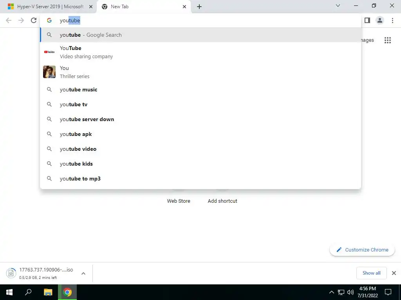Click search icon beside 'youtube to mp3'

(49, 179)
